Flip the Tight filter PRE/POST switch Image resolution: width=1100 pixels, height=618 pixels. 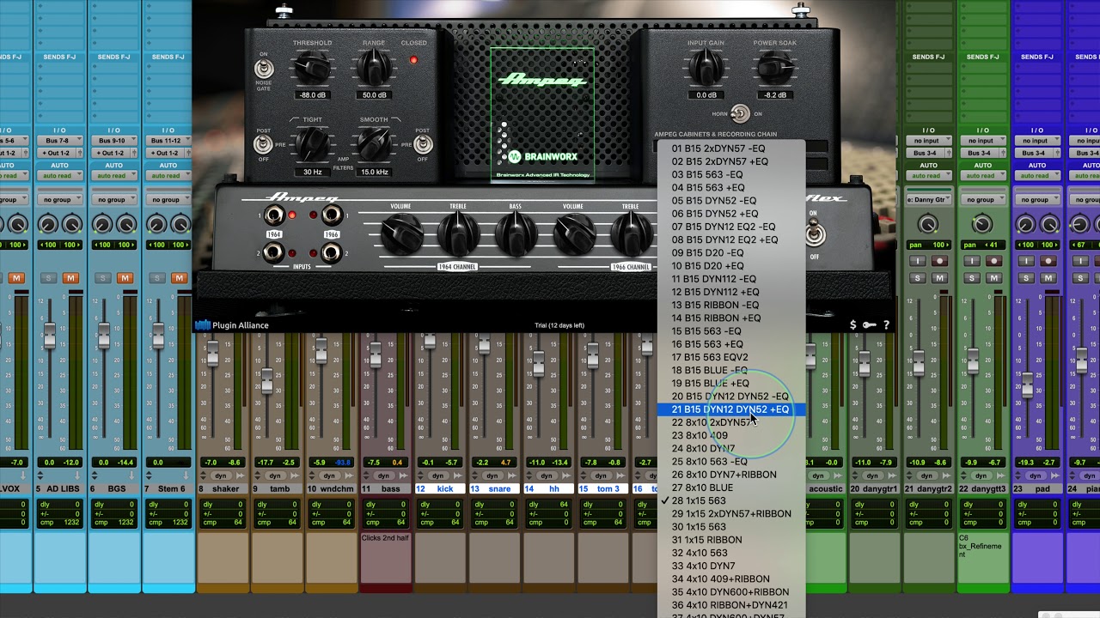(265, 143)
